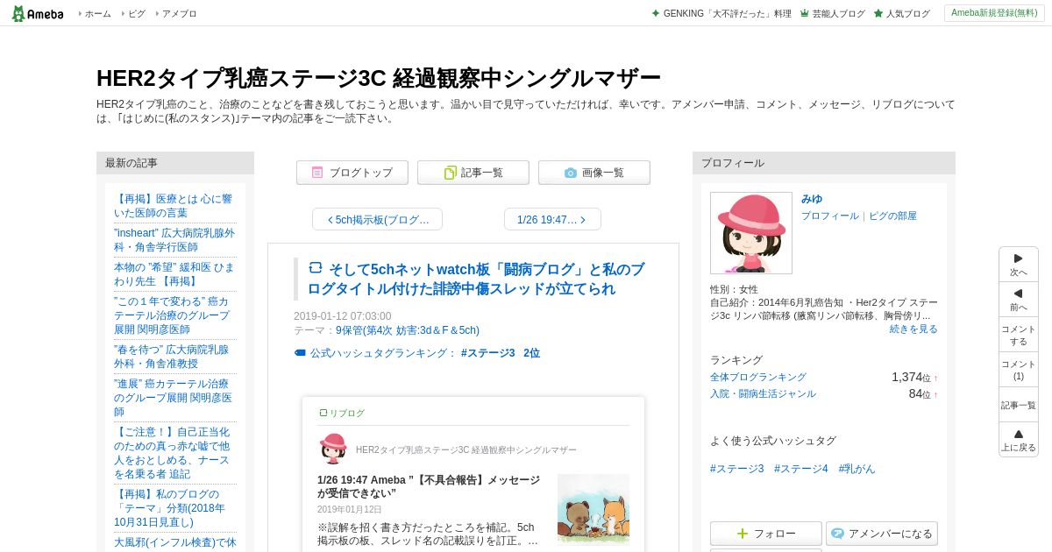The width and height of the screenshot is (1052, 552).
Task: Click the small avatar in reblog card
Action: [333, 449]
